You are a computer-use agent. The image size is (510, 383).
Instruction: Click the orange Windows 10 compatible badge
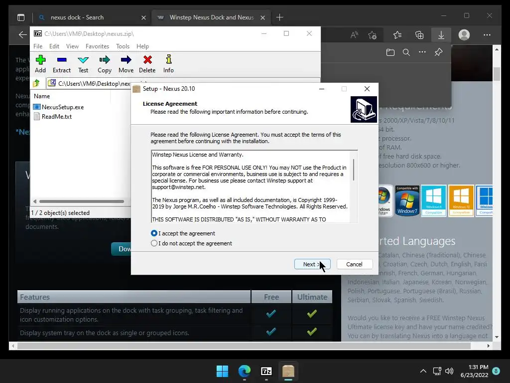(461, 200)
